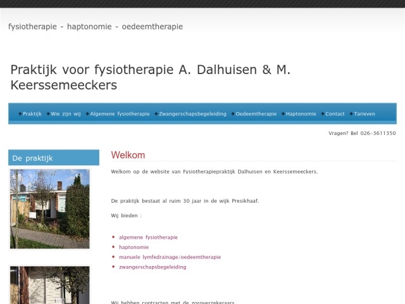Click the Welkom heading

[x=128, y=155]
